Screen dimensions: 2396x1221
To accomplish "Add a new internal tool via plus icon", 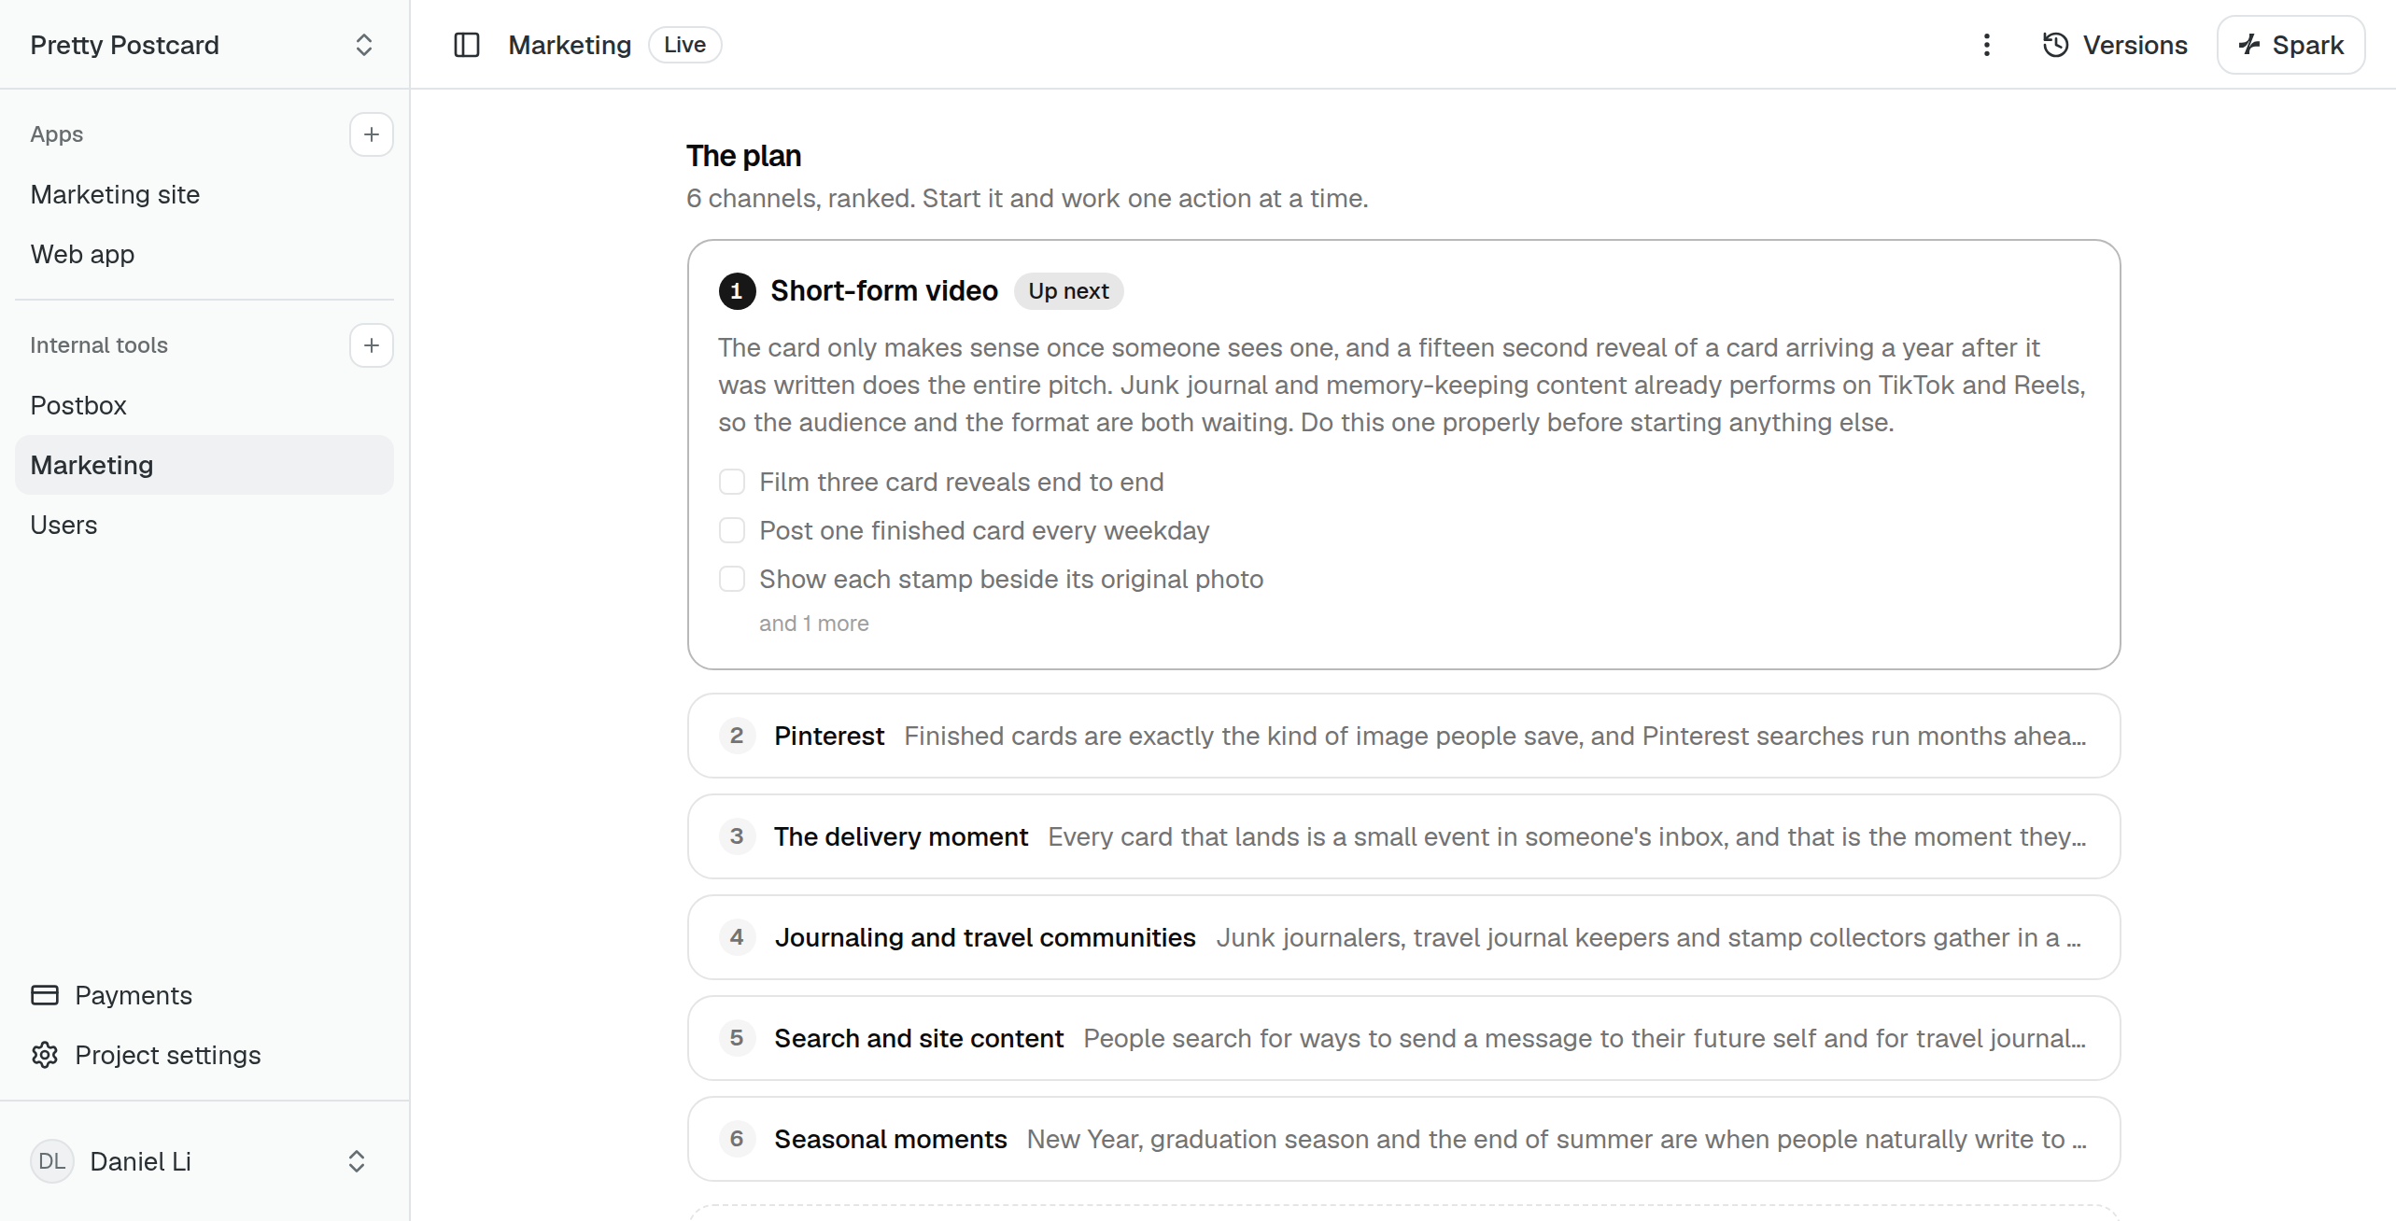I will point(371,345).
